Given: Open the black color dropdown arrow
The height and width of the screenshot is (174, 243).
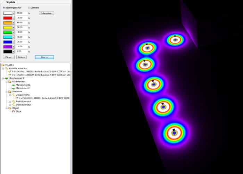Looking at the screenshot, I should tap(13, 52).
